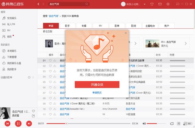This screenshot has height=128, width=195.
Task: Open now playing album cover thumbnail
Action: click(x=5, y=113)
